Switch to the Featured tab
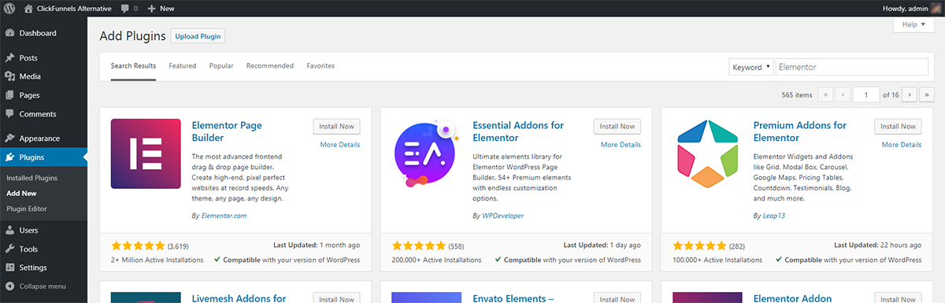 click(183, 66)
